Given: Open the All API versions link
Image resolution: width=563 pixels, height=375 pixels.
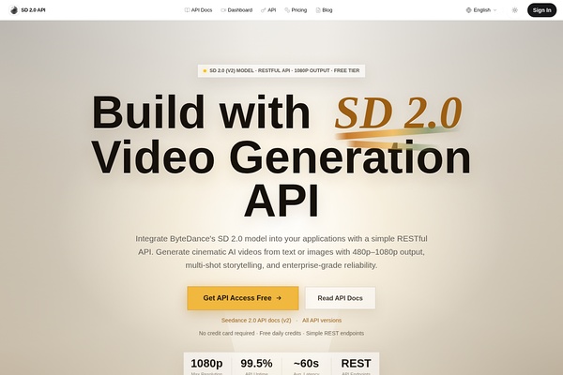Looking at the screenshot, I should 322,320.
